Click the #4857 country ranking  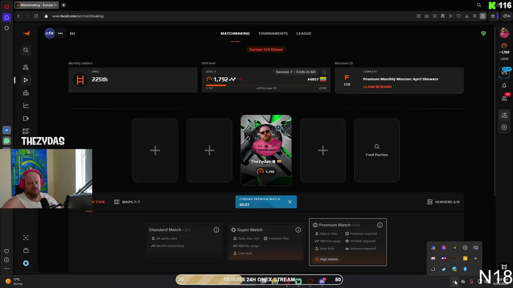tap(313, 79)
